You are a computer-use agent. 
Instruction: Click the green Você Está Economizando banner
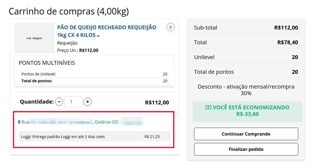[247, 111]
